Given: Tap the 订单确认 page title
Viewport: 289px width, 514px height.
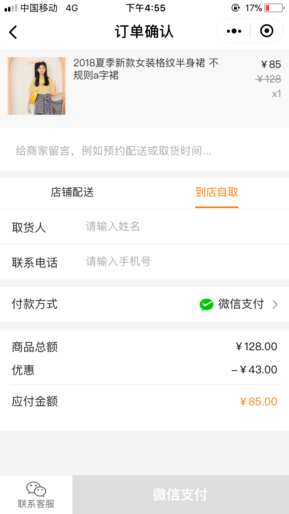Looking at the screenshot, I should click(144, 32).
